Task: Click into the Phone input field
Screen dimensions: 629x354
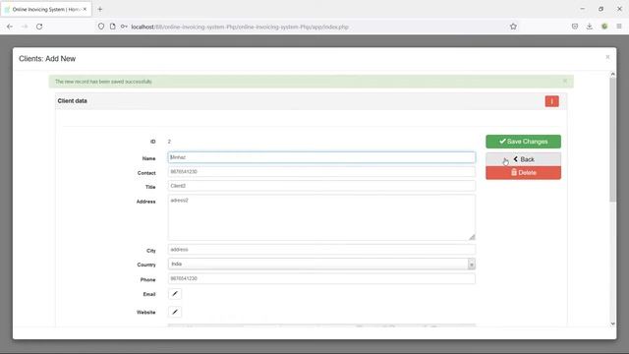Action: [x=321, y=278]
